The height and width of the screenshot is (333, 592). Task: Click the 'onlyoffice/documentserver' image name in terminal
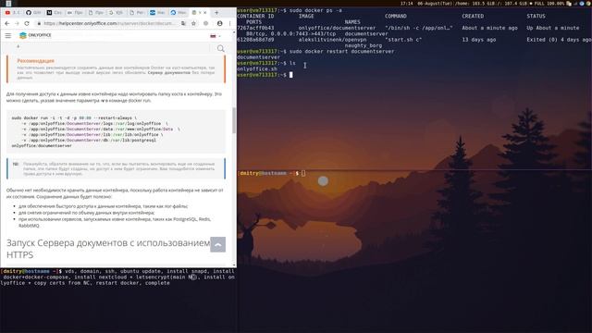(337, 28)
